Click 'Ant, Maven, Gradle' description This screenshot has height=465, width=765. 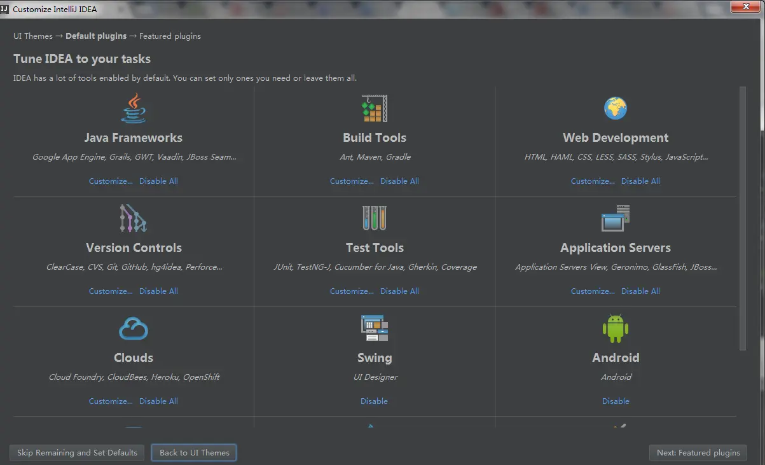pyautogui.click(x=375, y=157)
